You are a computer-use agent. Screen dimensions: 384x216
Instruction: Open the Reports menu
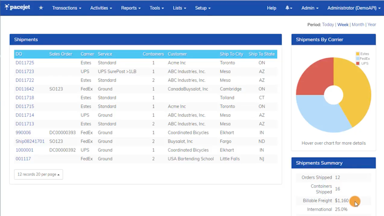(131, 8)
